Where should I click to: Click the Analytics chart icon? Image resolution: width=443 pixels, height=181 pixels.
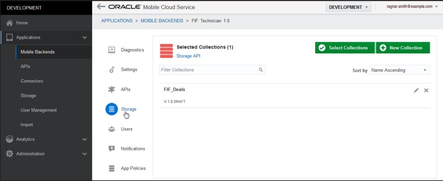click(x=10, y=139)
